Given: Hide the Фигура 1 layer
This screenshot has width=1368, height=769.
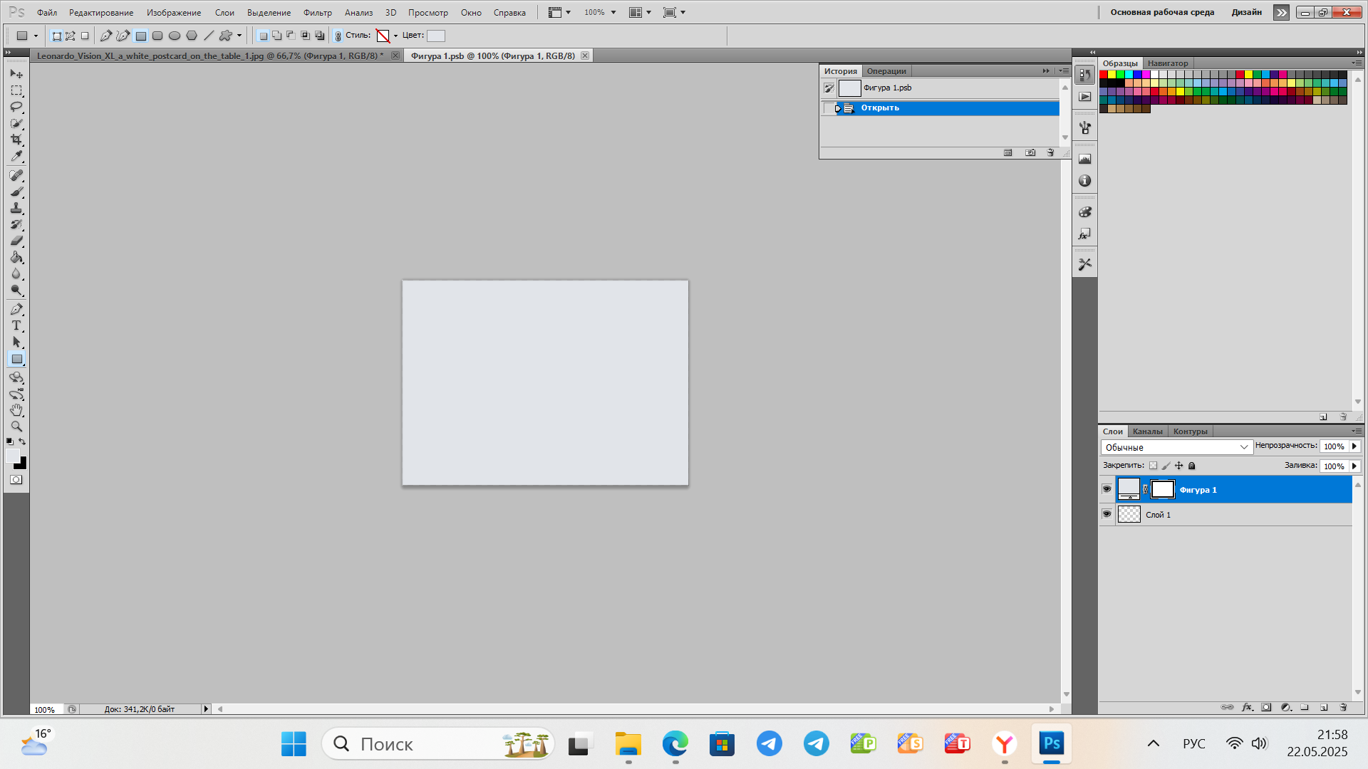Looking at the screenshot, I should (1107, 489).
